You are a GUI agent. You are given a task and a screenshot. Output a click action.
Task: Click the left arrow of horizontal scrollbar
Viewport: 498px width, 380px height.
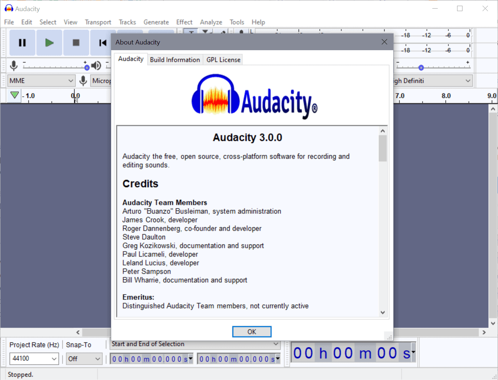(x=78, y=332)
